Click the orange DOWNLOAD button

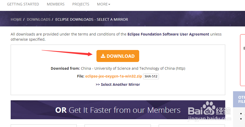(x=118, y=56)
